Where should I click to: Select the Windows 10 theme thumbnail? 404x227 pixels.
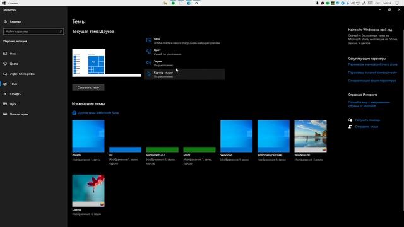click(311, 136)
